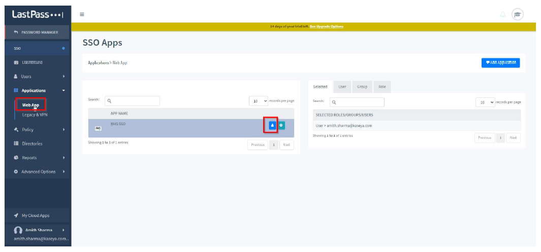The height and width of the screenshot is (252, 541).
Task: Click Next in apps list pagination
Action: tap(287, 145)
